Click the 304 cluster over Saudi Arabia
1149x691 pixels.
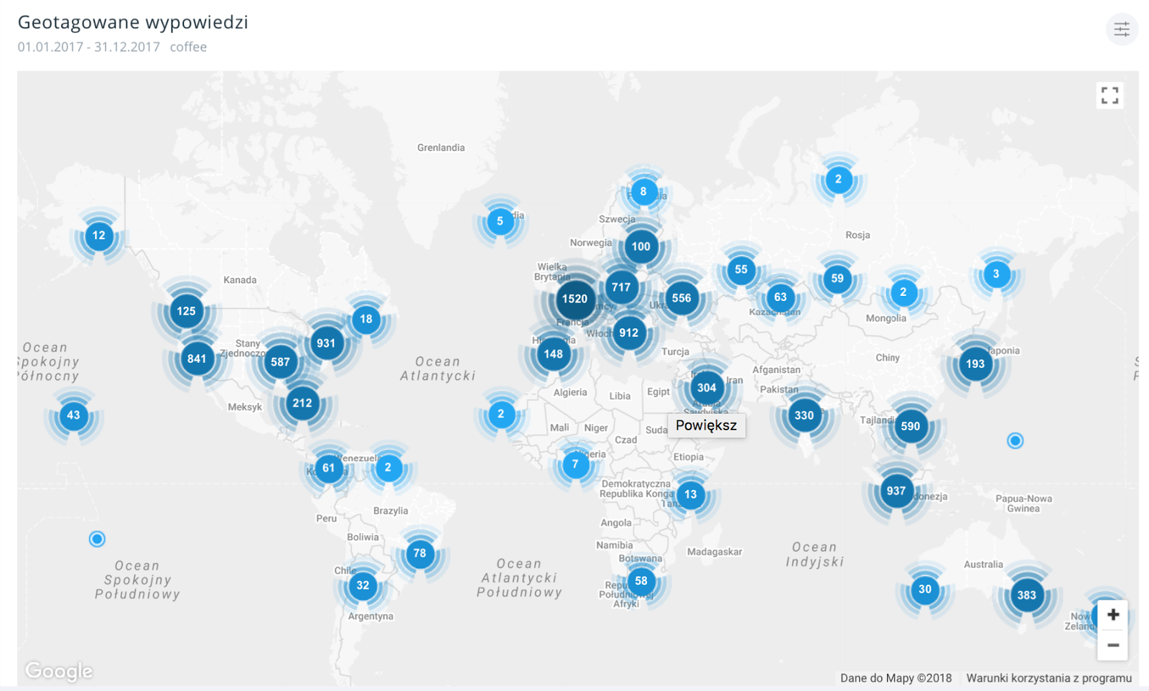pyautogui.click(x=707, y=388)
